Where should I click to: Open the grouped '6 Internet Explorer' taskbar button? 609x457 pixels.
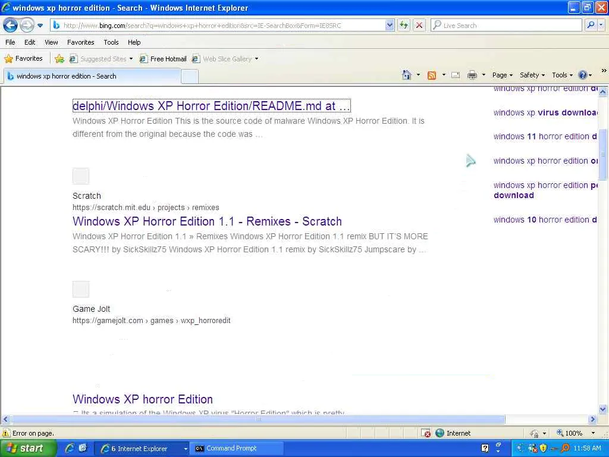coord(142,449)
